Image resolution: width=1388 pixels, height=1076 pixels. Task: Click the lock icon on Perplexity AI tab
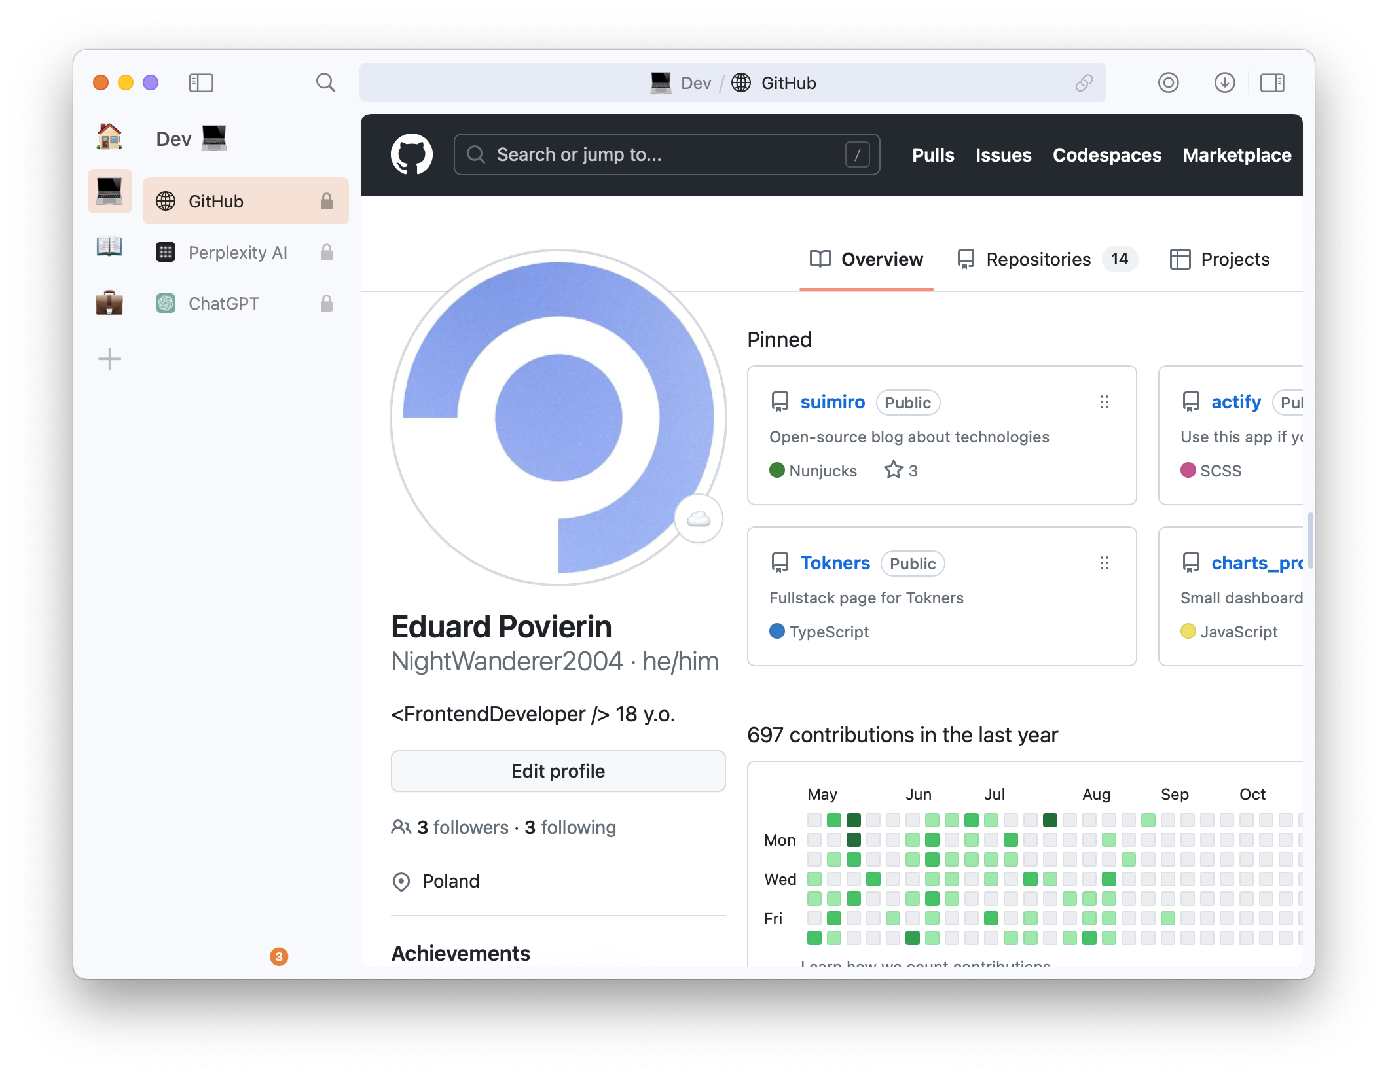327,252
